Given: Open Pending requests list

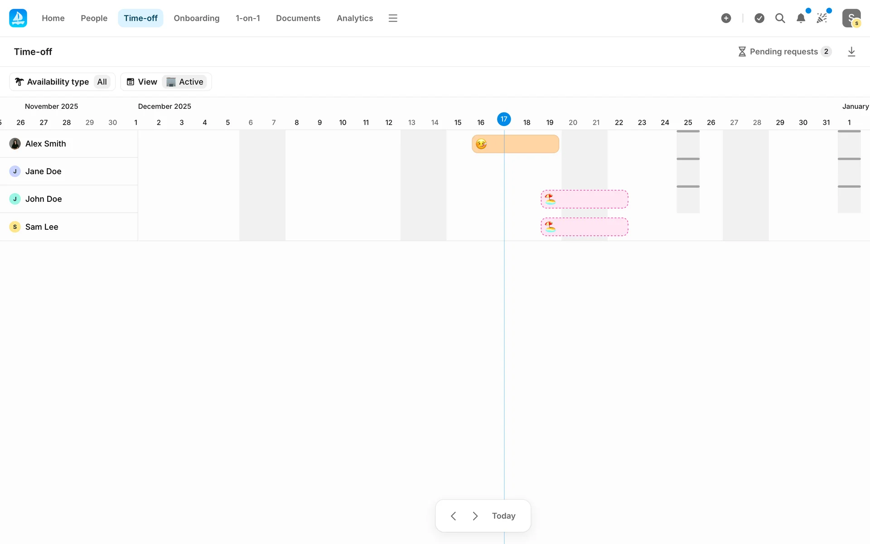Looking at the screenshot, I should pyautogui.click(x=784, y=52).
